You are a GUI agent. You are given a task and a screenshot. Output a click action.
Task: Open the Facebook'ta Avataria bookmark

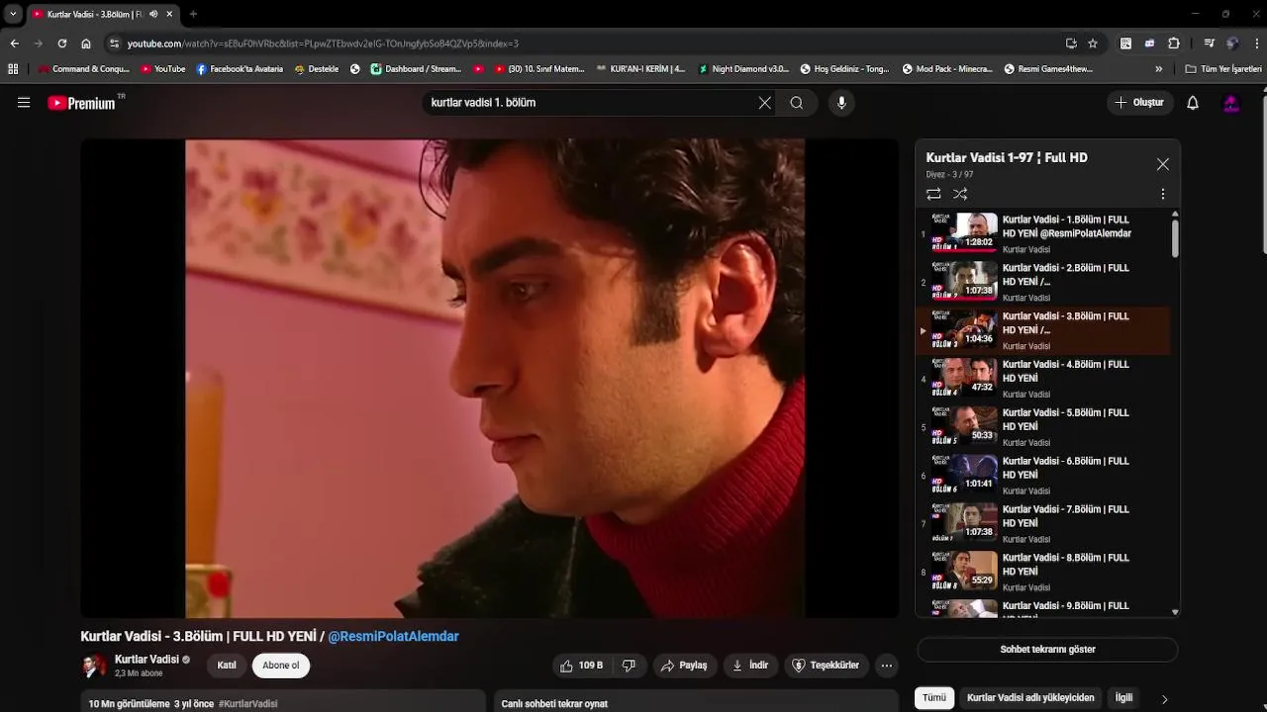click(240, 69)
